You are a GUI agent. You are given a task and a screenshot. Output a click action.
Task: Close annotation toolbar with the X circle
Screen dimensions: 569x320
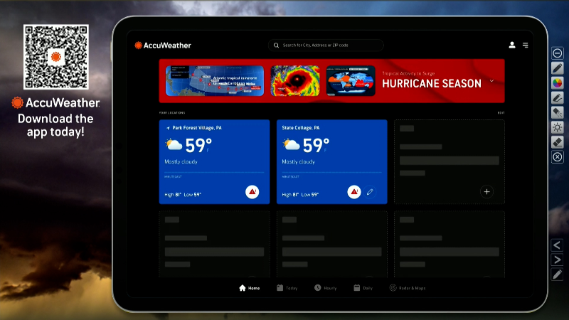coord(558,157)
